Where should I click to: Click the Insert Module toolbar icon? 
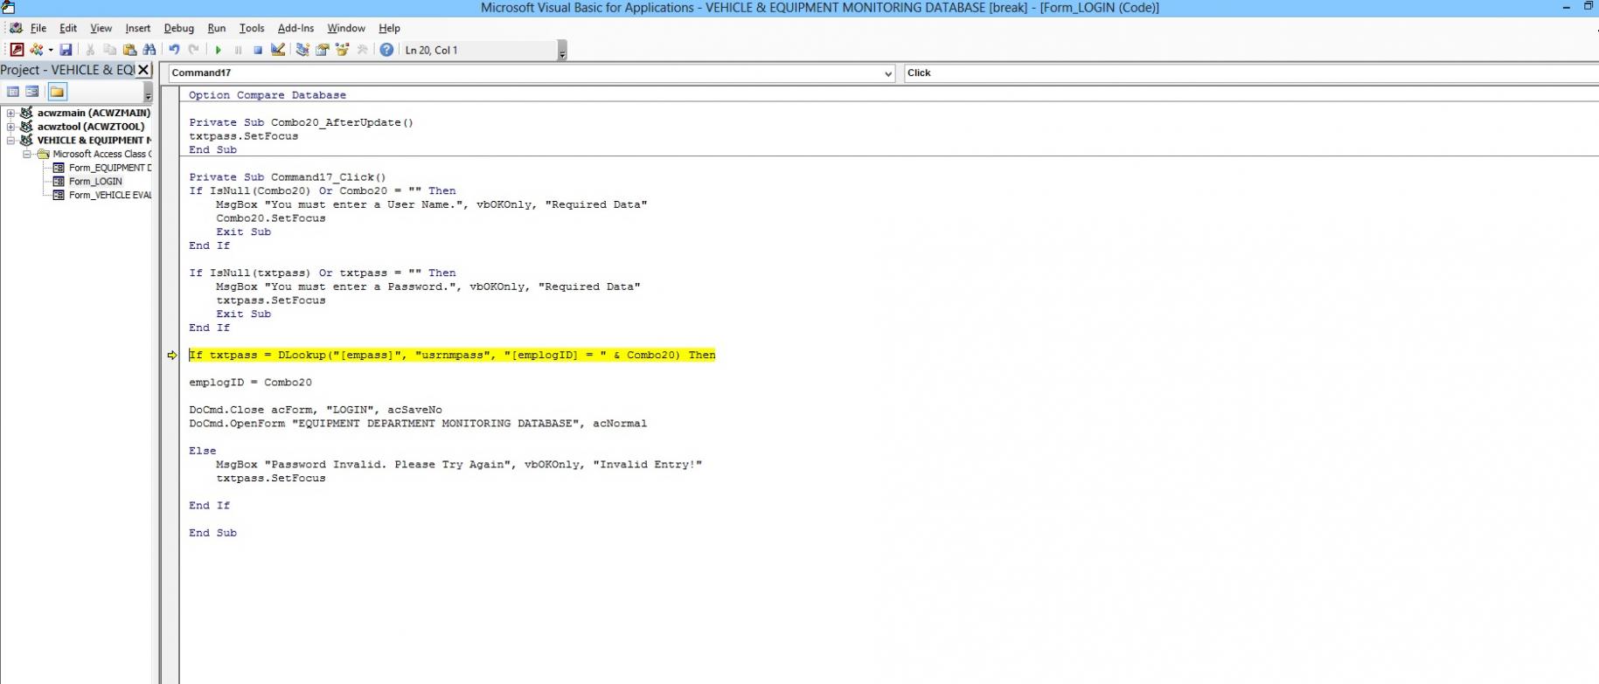coord(37,50)
